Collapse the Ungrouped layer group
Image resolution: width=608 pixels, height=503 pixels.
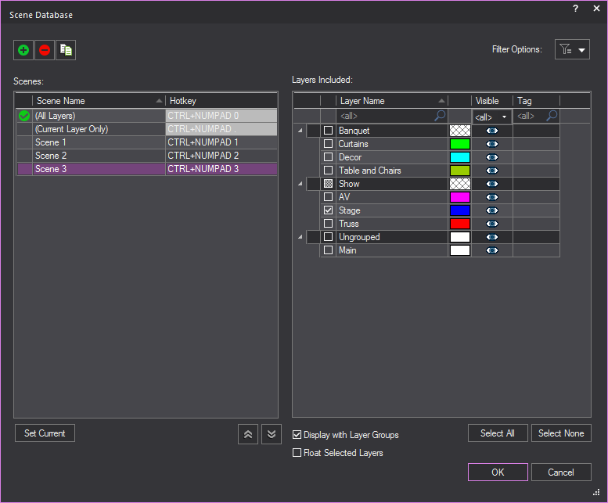coord(300,237)
